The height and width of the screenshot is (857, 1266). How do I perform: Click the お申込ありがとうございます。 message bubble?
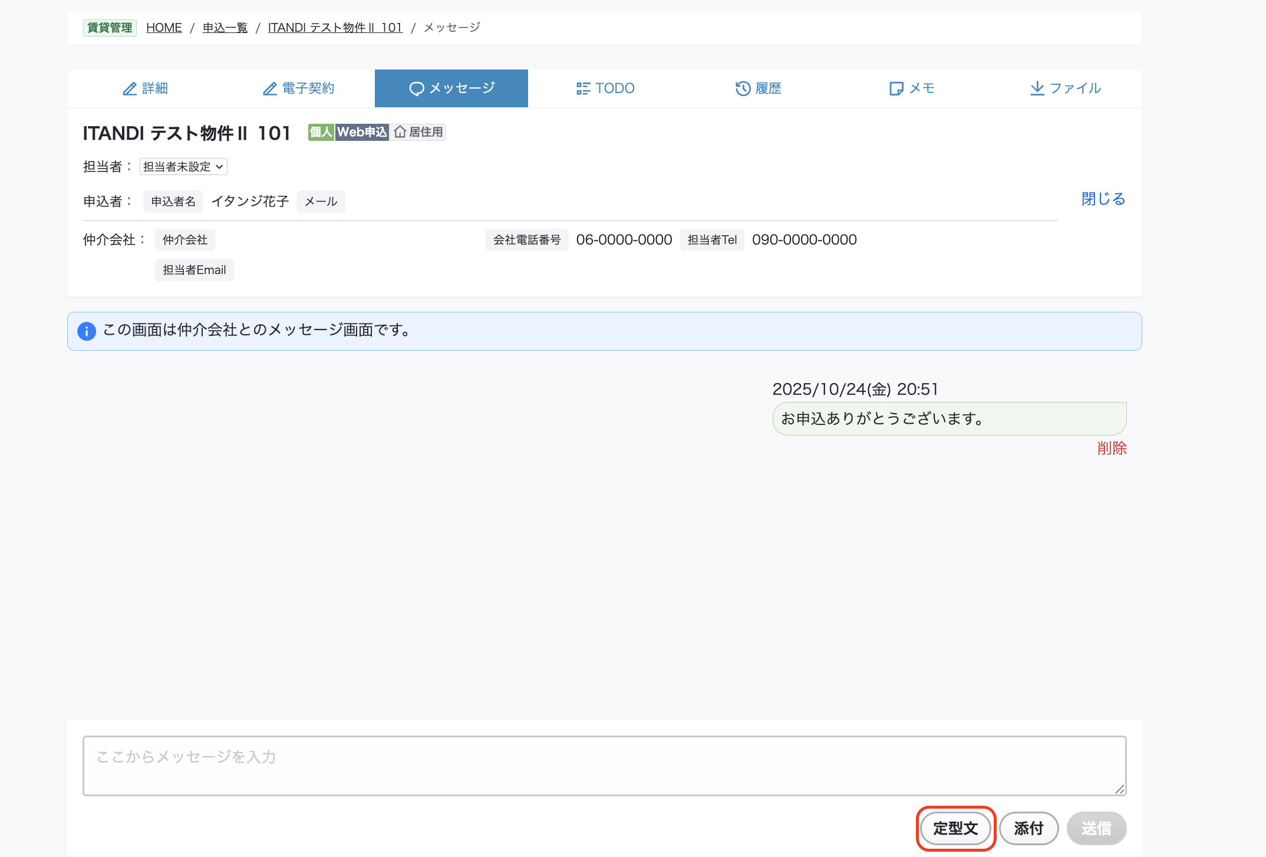pos(949,419)
